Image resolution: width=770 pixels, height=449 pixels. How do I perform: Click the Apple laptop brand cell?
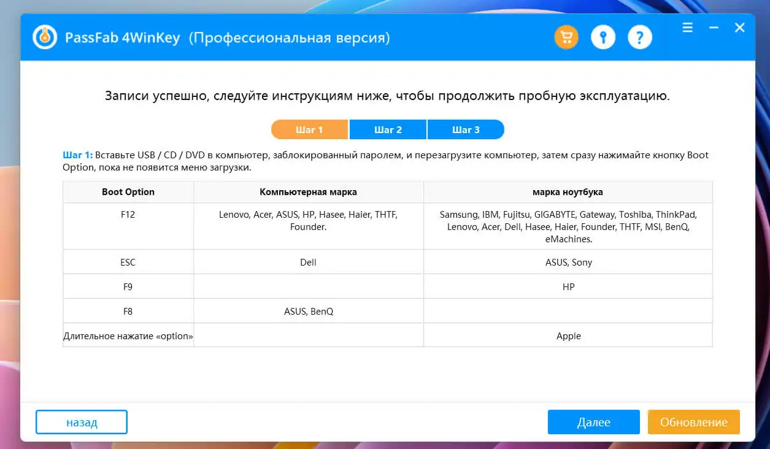pyautogui.click(x=568, y=336)
